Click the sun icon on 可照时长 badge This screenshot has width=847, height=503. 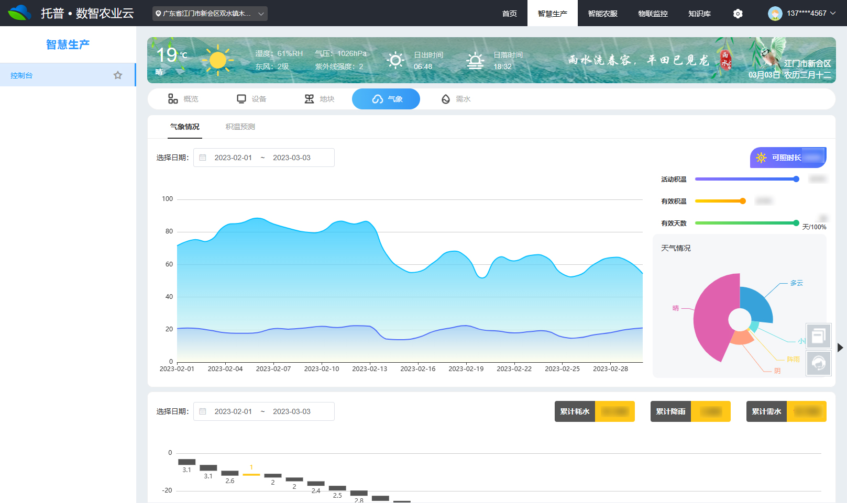(761, 158)
